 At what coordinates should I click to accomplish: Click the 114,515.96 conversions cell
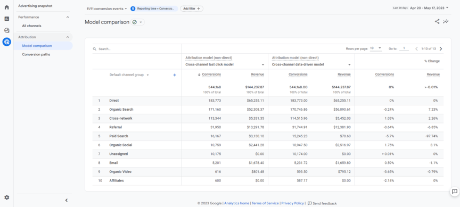(299, 119)
